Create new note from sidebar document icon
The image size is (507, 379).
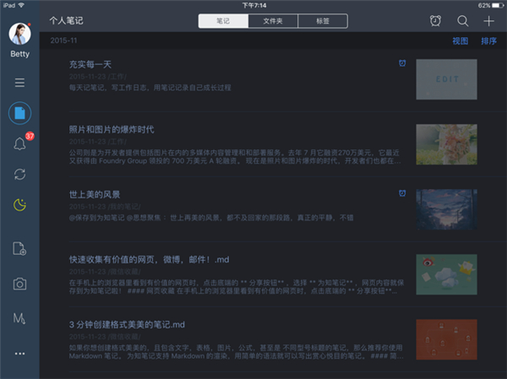click(19, 248)
